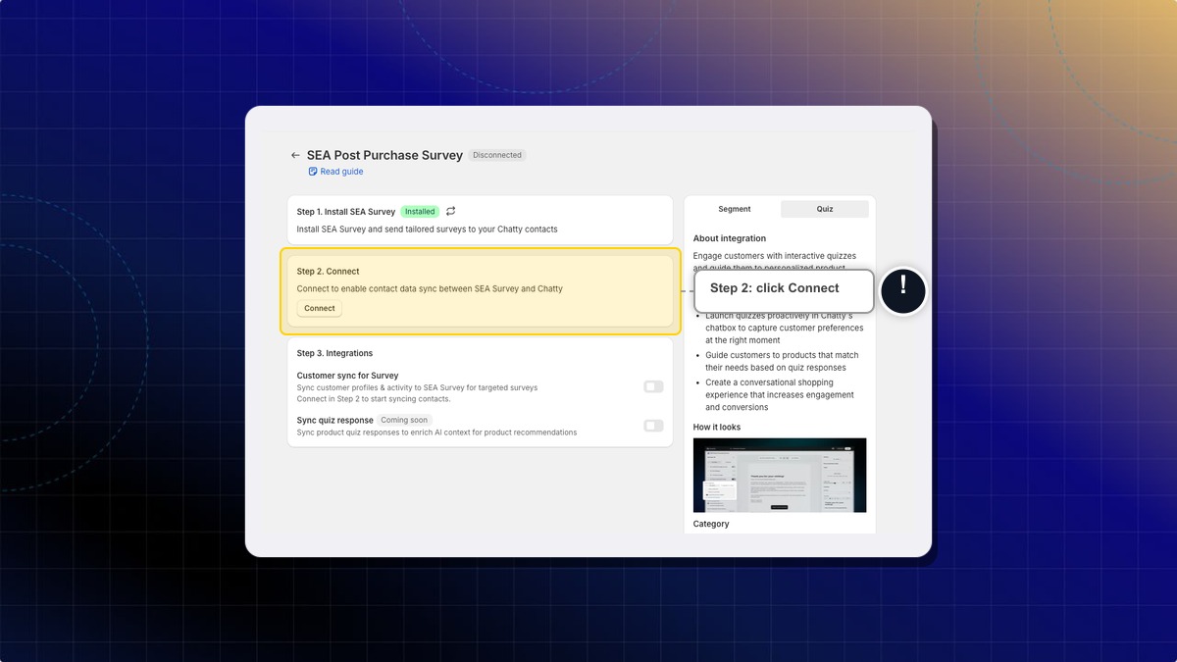This screenshot has width=1177, height=662.
Task: Click text 'Sync product quiz responses to enrich AI'
Action: click(437, 433)
